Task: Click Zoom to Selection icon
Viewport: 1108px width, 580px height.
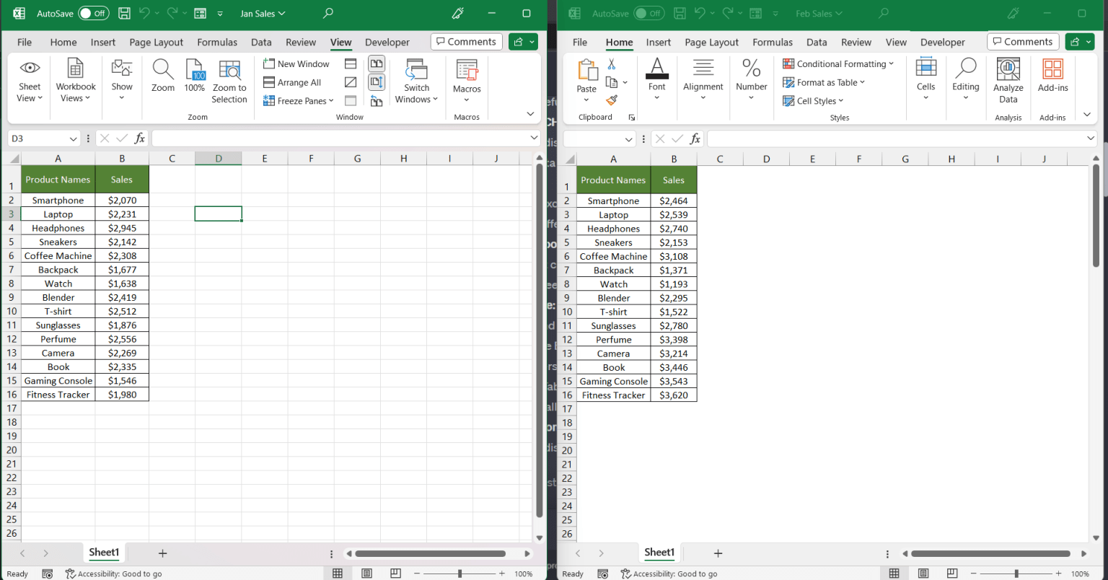Action: tap(229, 70)
